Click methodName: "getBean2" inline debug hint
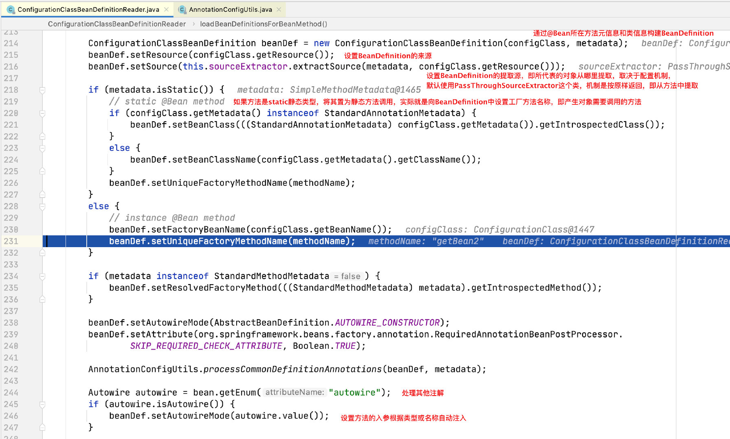Screen dimensions: 730x439 pos(426,241)
